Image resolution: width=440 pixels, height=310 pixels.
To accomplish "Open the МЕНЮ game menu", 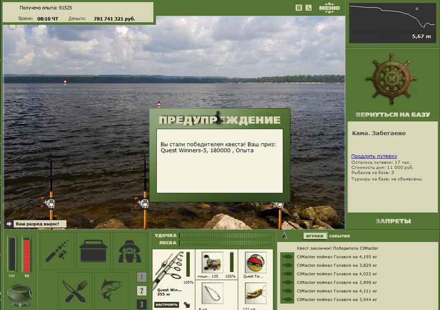I will (x=329, y=8).
